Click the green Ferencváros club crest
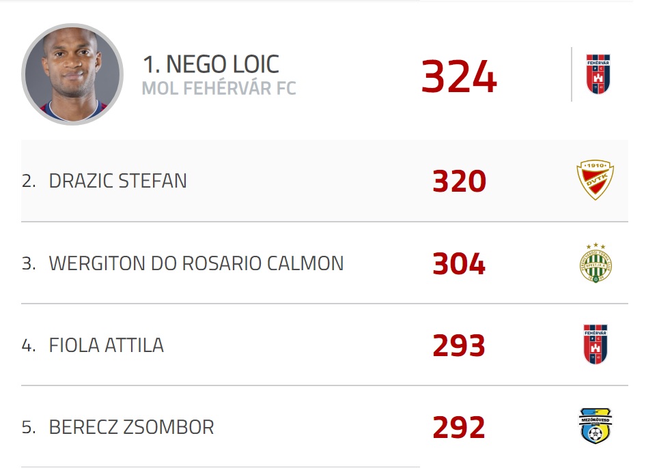The height and width of the screenshot is (468, 672). [x=596, y=263]
